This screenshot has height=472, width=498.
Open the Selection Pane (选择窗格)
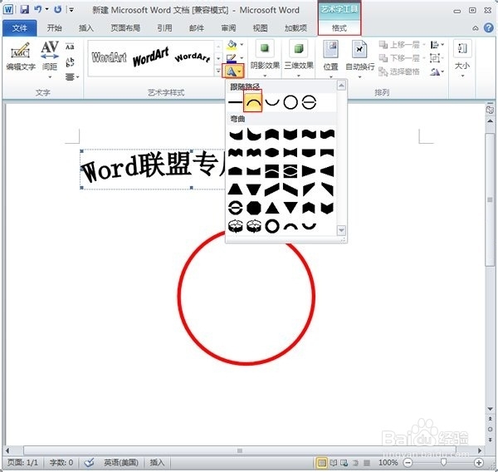399,72
